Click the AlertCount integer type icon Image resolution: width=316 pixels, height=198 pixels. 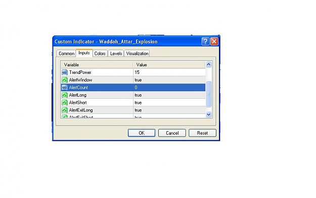pyautogui.click(x=65, y=88)
